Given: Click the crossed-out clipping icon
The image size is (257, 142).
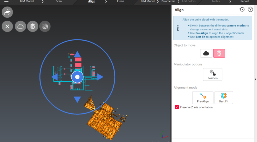Looking at the screenshot, I should [45, 26].
